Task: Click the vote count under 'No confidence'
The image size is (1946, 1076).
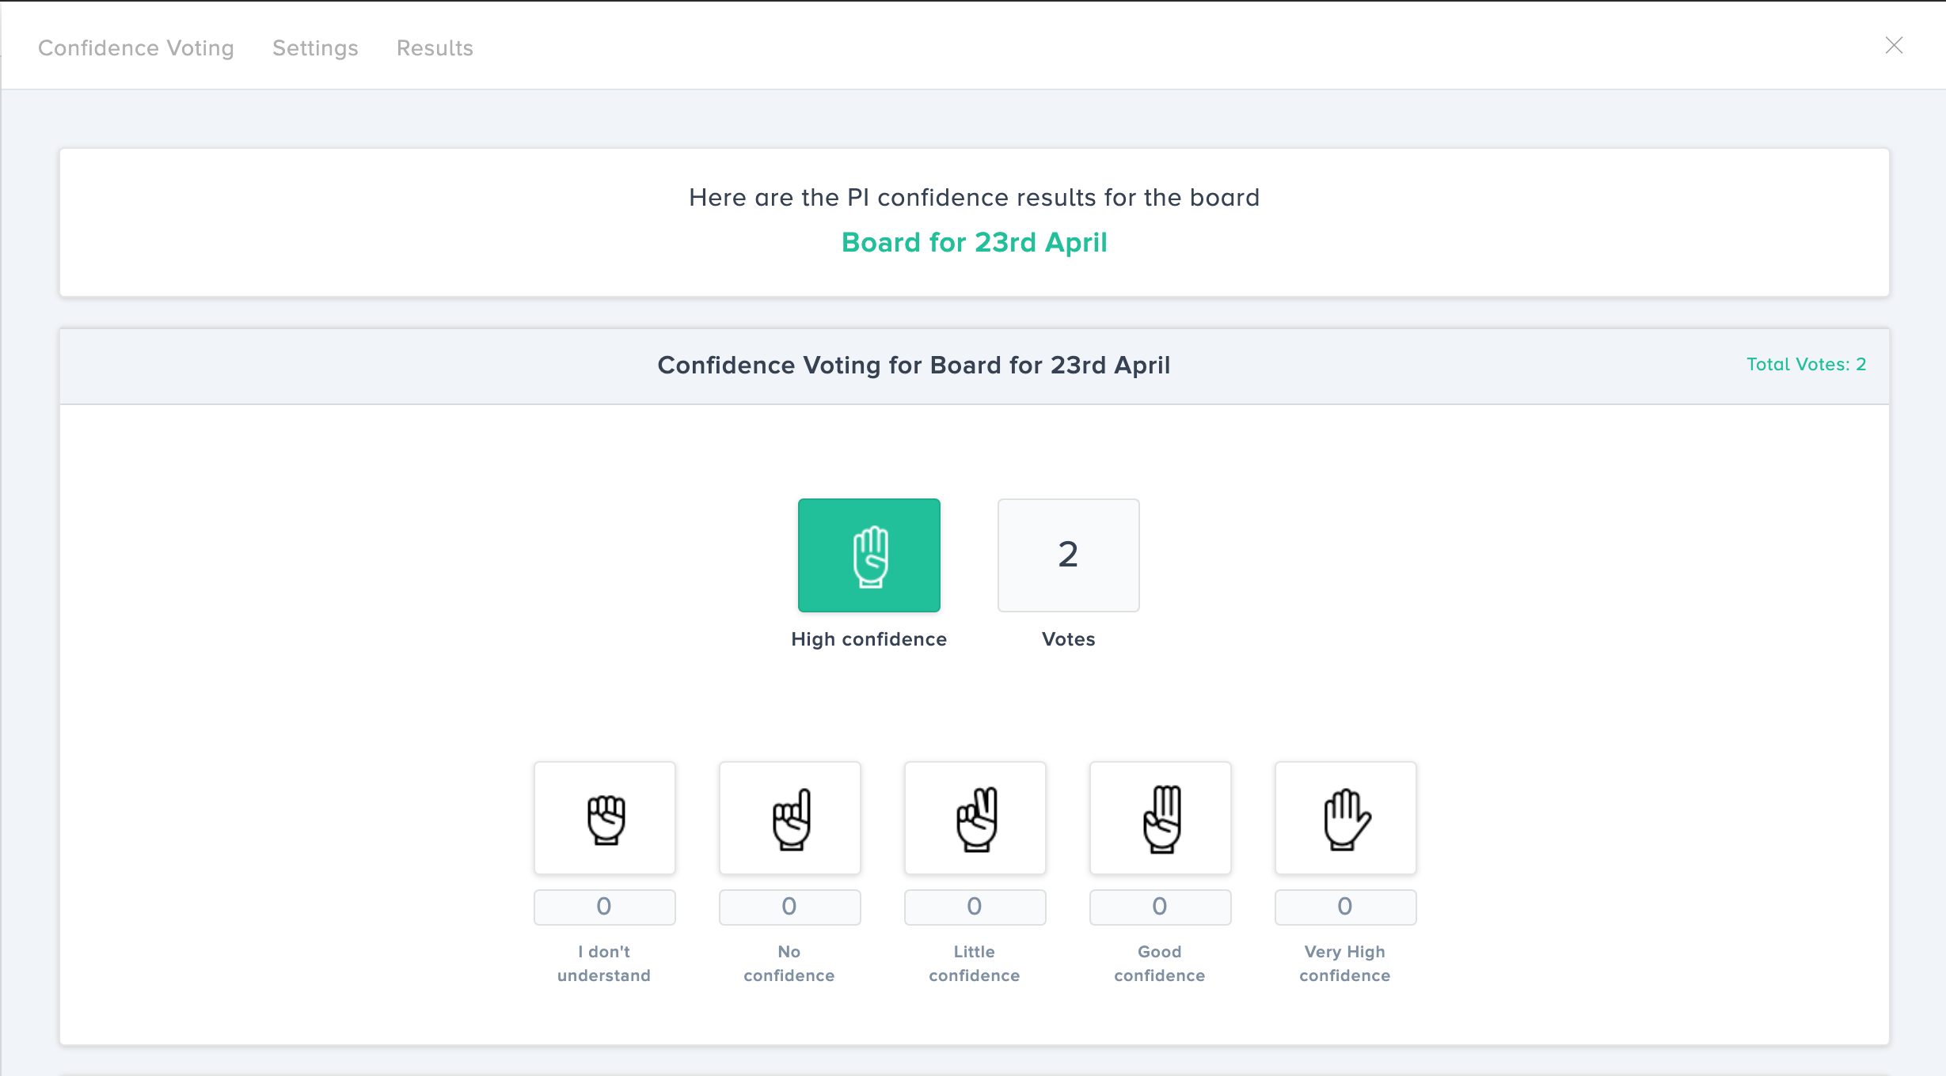Action: [x=789, y=907]
